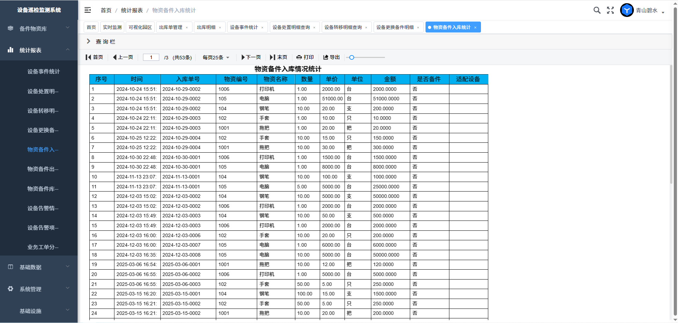This screenshot has height=323, width=678.
Task: Click 首页 breadcrumb link
Action: click(x=106, y=10)
